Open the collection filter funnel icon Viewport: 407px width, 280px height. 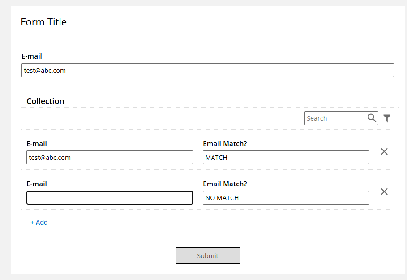point(387,118)
